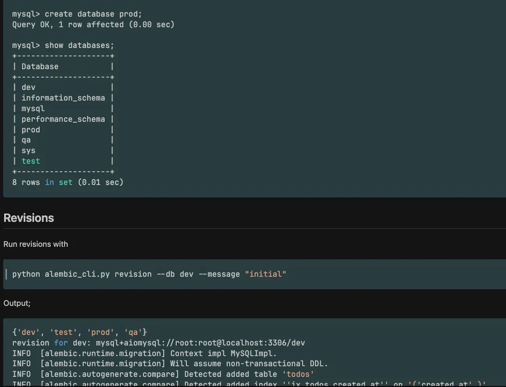Click the 'Run revisions with' label text
Viewport: 506px width, 387px height.
(x=36, y=244)
